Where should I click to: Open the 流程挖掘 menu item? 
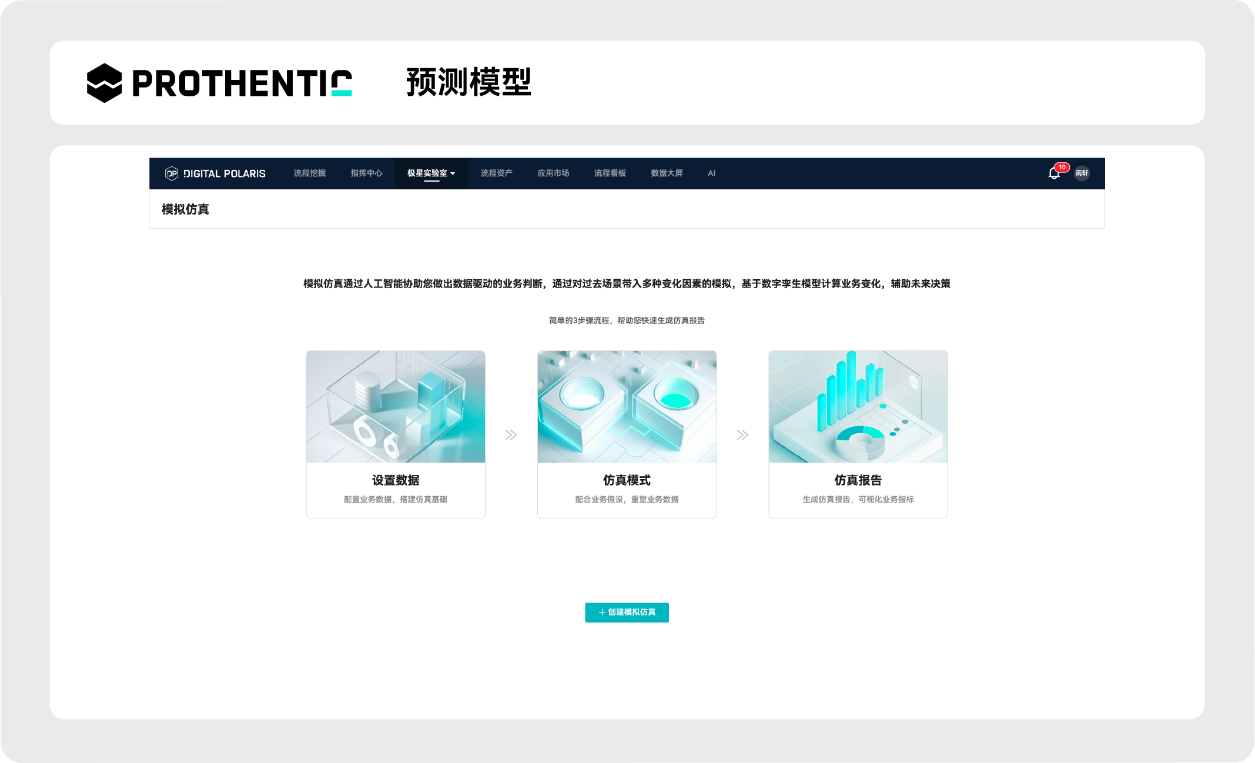click(x=309, y=173)
